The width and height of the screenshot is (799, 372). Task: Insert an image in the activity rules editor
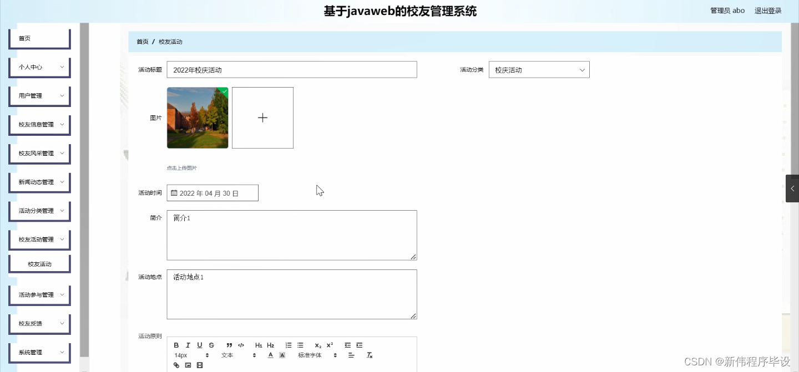[188, 365]
